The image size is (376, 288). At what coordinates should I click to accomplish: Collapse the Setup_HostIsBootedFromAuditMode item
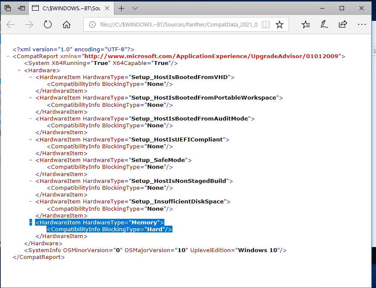pos(30,118)
